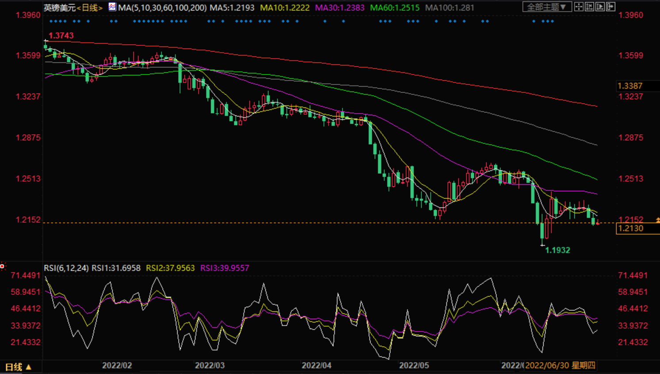
Task: Click the chart playback icon
Action: [600, 7]
